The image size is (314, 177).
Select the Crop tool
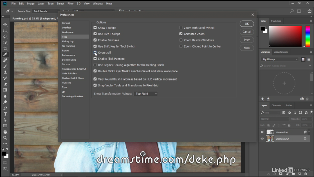[5, 48]
